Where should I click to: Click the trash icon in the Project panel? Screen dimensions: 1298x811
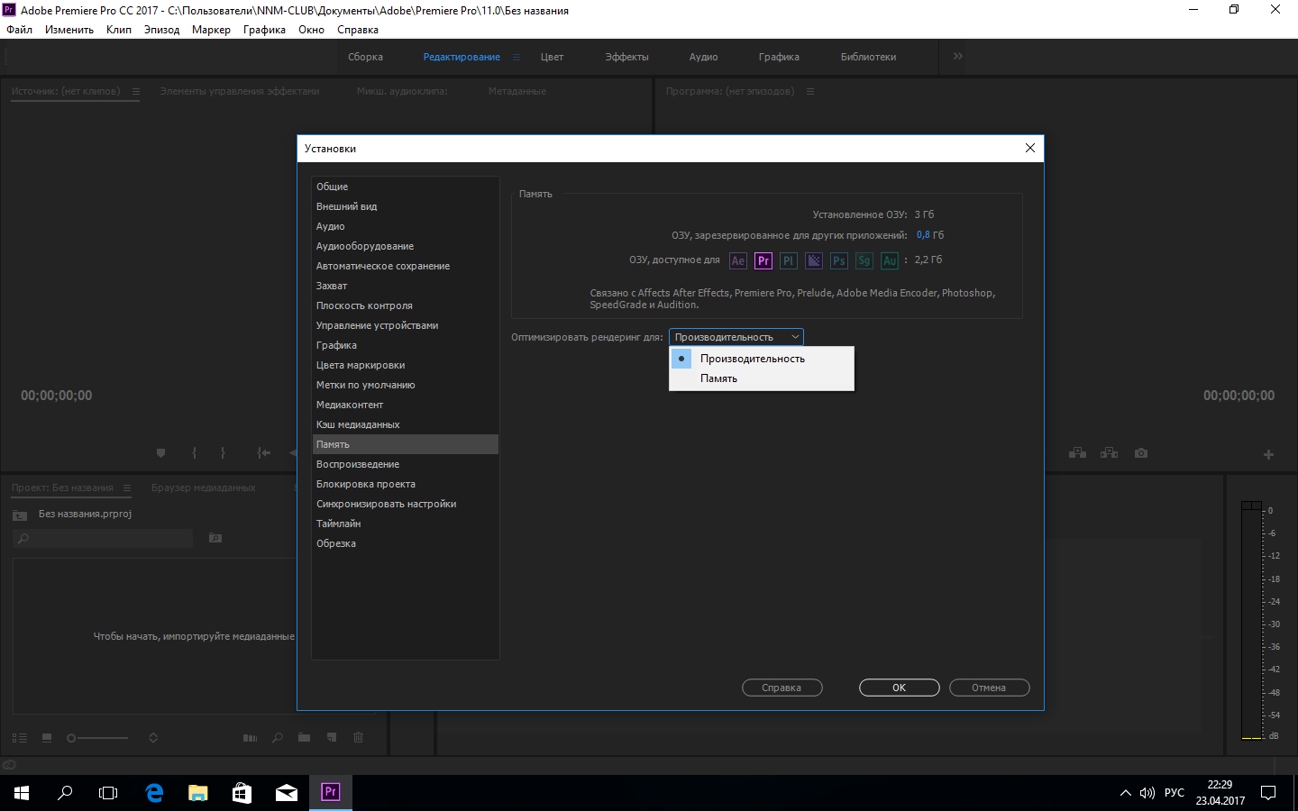click(x=358, y=737)
